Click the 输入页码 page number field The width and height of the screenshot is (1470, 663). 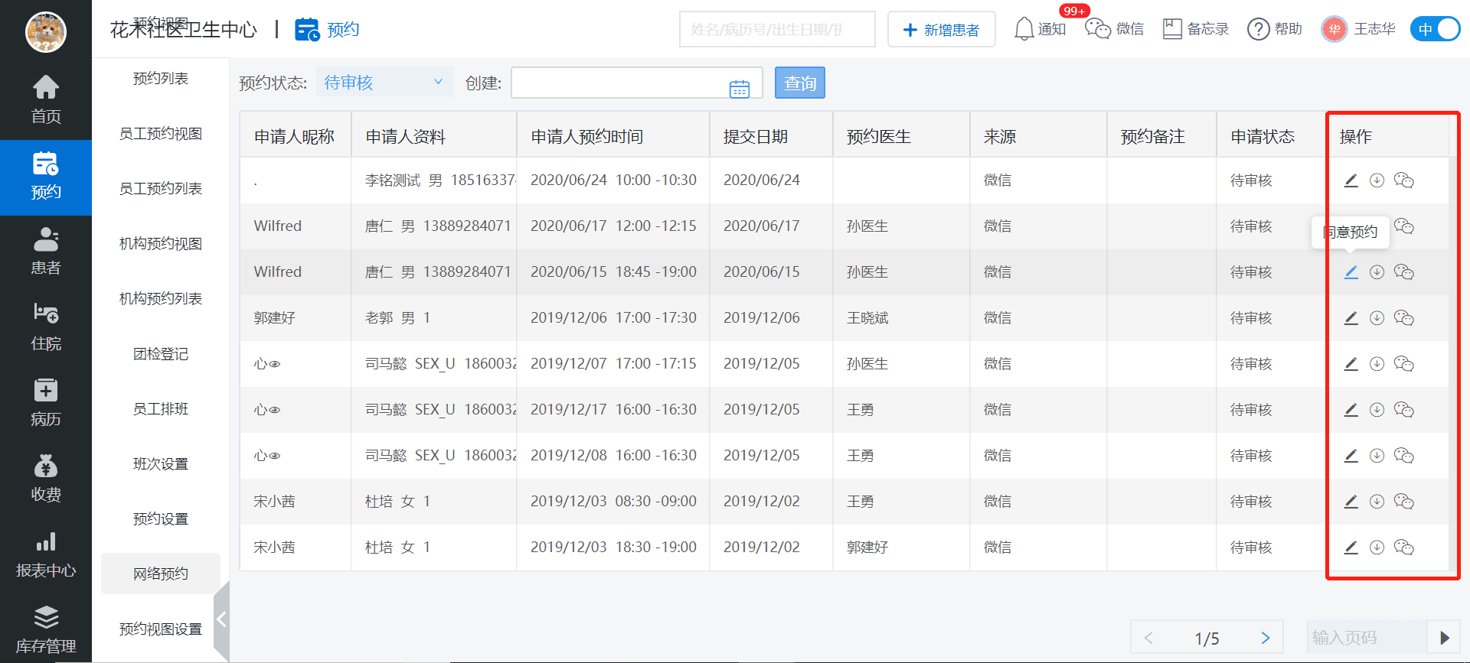[x=1365, y=638]
